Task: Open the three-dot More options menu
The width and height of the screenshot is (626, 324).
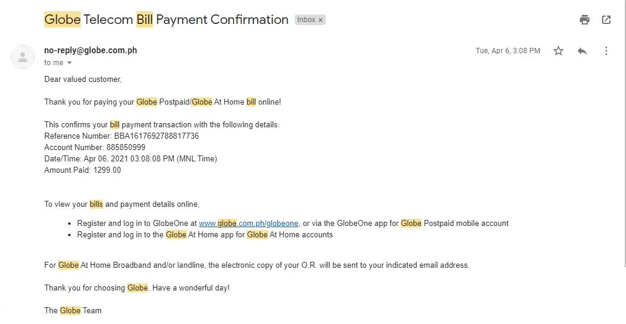Action: click(x=606, y=51)
